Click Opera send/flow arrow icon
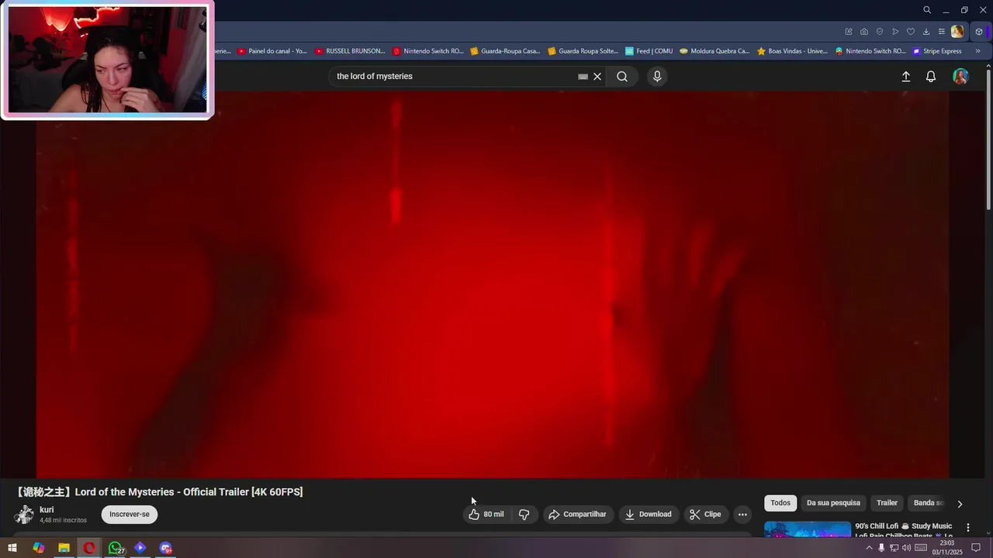The height and width of the screenshot is (558, 993). click(x=895, y=32)
